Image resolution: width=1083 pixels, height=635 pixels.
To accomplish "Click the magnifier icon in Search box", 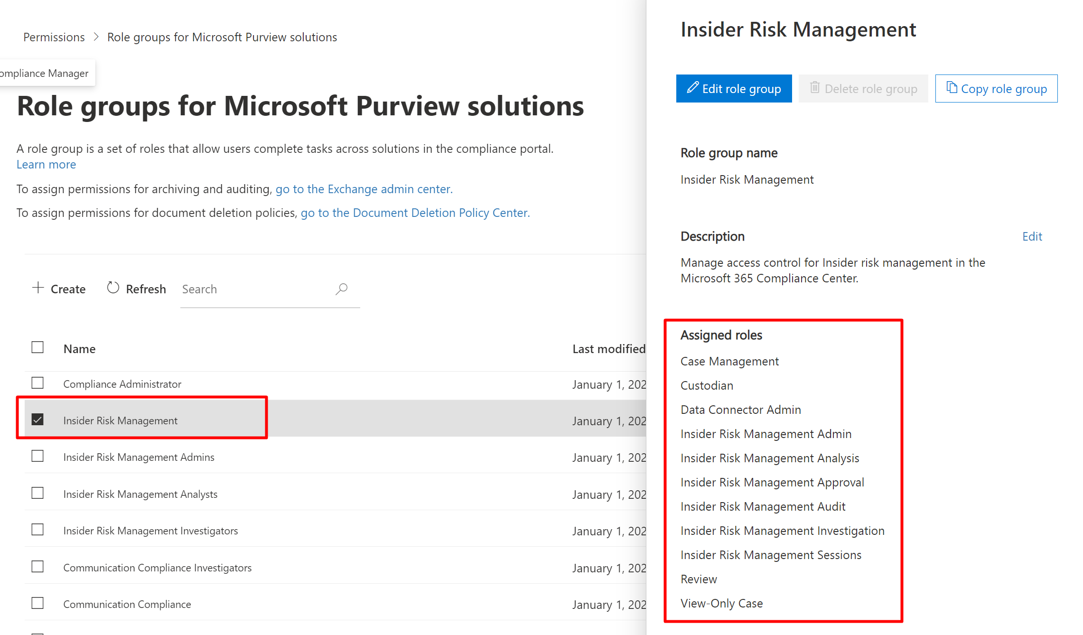I will pos(341,289).
